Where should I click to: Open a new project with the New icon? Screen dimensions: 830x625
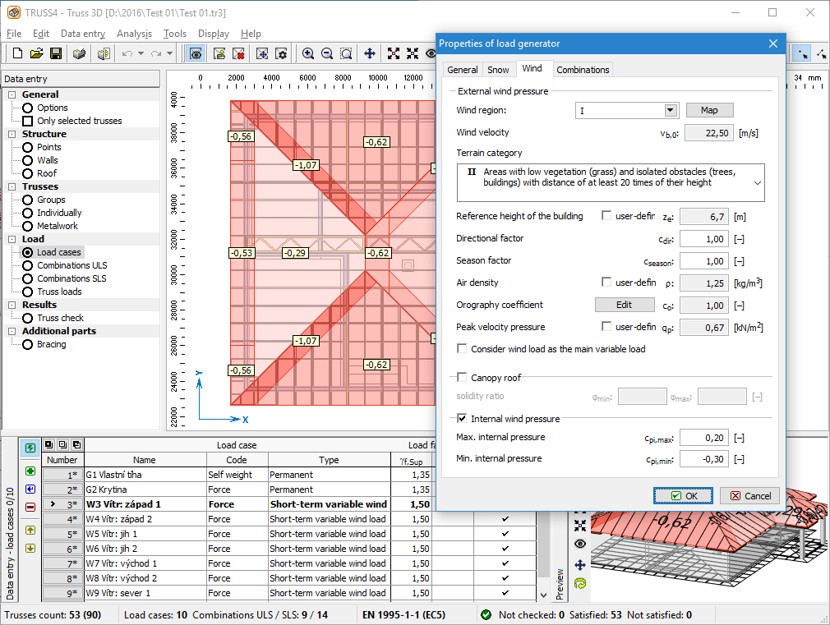18,53
